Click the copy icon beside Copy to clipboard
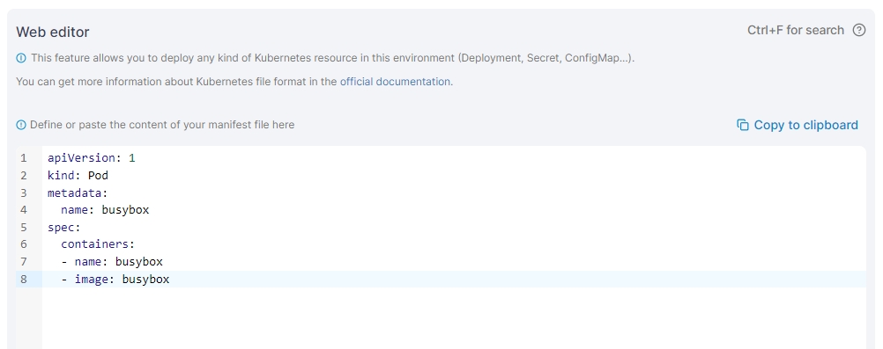Viewport: 883px width, 349px height. (742, 125)
